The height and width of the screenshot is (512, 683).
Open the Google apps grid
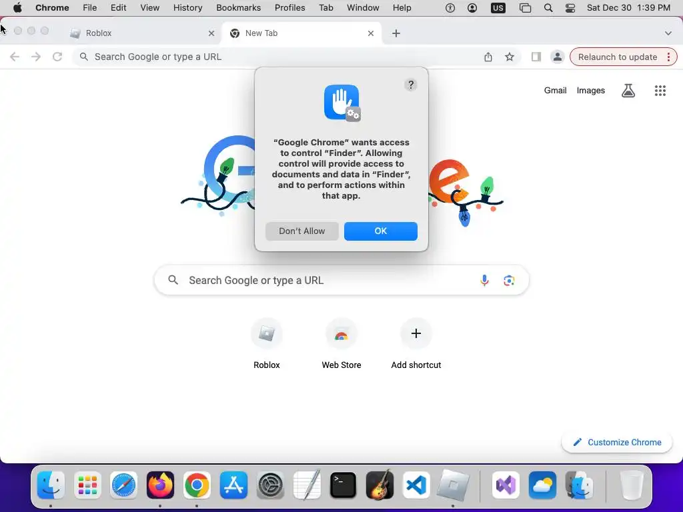[660, 91]
